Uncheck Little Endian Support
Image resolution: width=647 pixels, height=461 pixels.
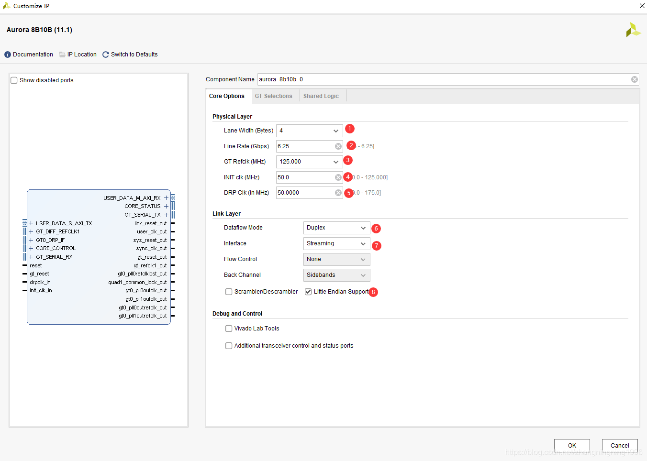(x=308, y=292)
